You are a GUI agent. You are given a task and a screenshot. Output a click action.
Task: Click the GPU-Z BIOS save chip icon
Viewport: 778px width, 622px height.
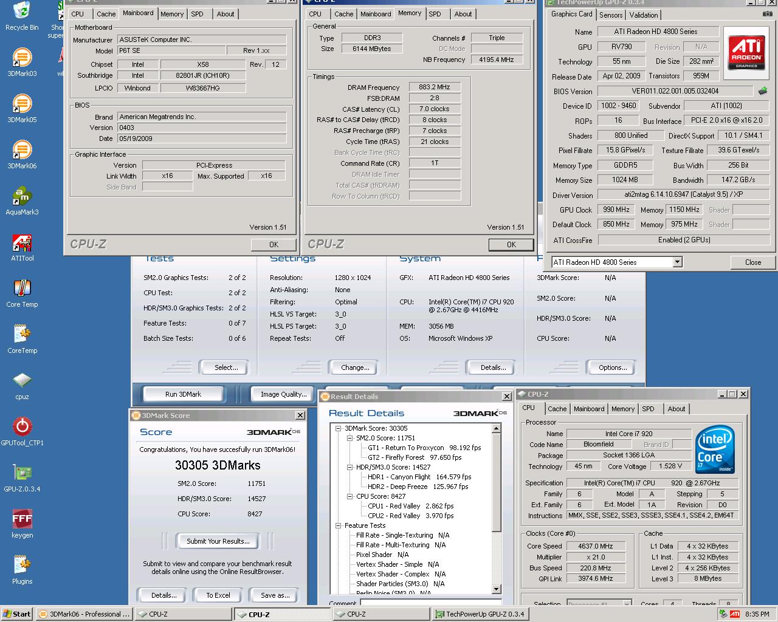pos(763,91)
